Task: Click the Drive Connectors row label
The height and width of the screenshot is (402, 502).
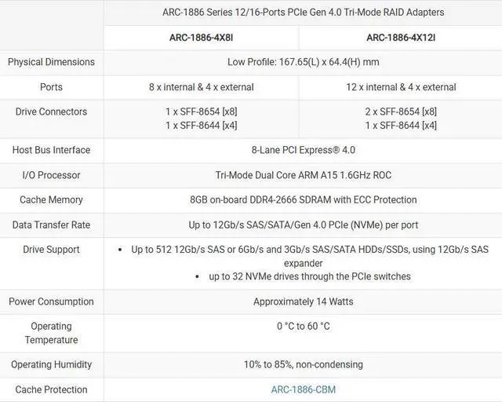Action: point(51,111)
